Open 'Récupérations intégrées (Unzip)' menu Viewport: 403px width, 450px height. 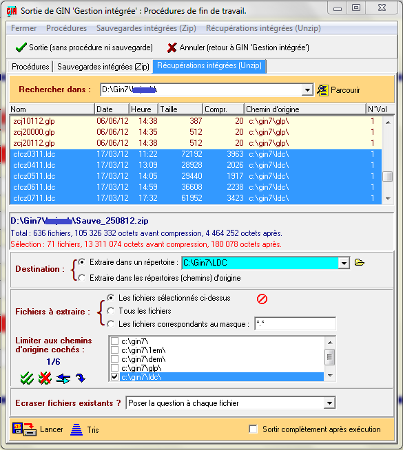[263, 28]
